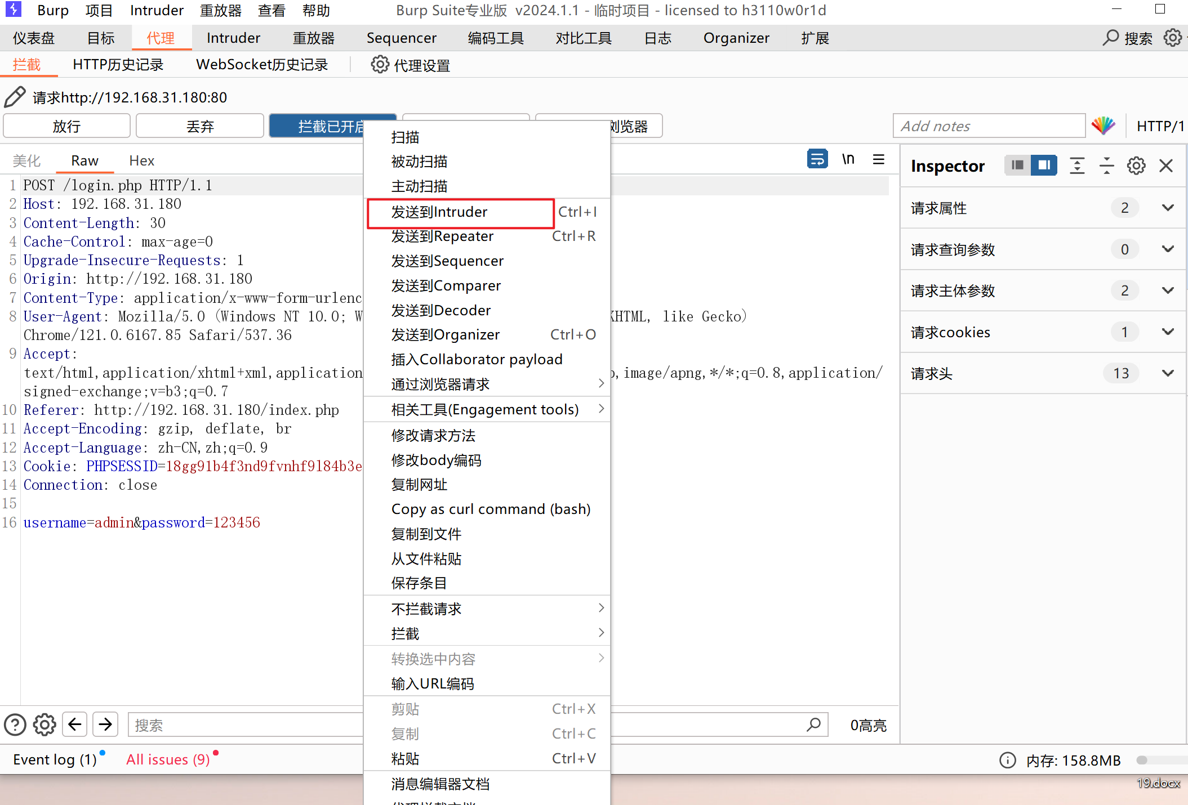Open Event log (1)
This screenshot has height=805, width=1188.
coord(55,759)
